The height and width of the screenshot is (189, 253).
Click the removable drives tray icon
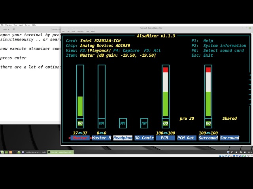click(x=232, y=152)
